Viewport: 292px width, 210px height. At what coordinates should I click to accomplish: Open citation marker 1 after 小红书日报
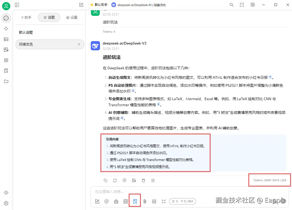[270, 77]
